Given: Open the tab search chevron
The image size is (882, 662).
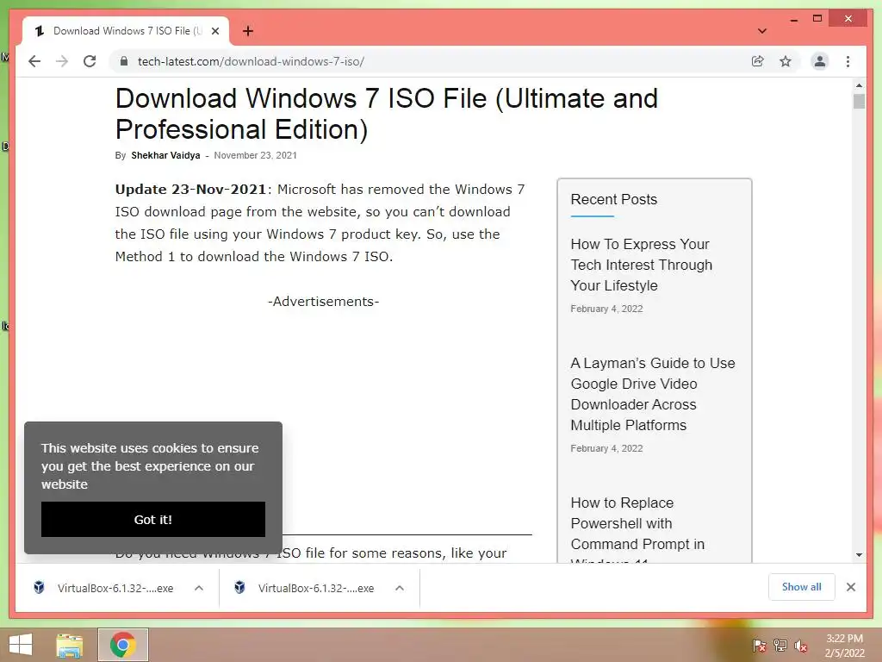Looking at the screenshot, I should coord(761,31).
